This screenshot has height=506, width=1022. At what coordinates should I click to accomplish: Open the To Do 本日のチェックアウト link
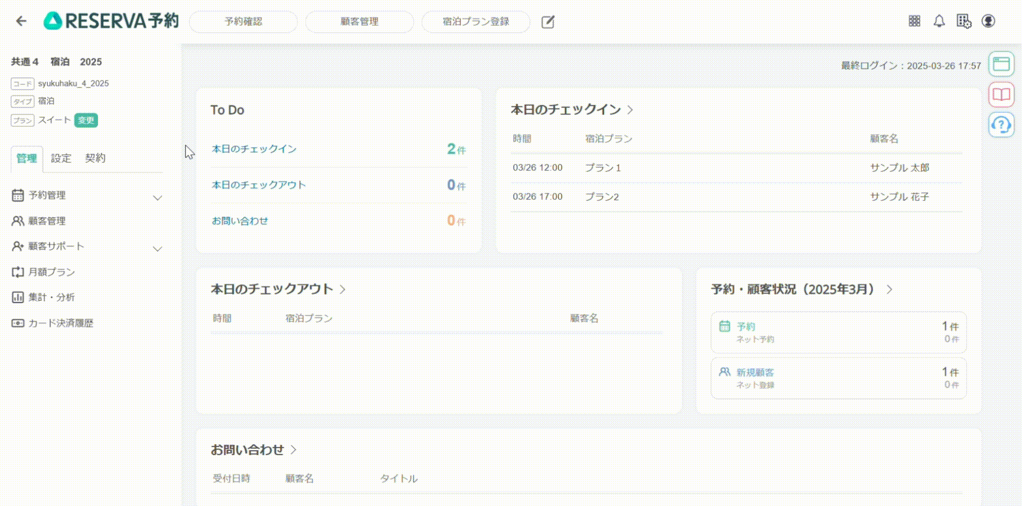click(259, 185)
